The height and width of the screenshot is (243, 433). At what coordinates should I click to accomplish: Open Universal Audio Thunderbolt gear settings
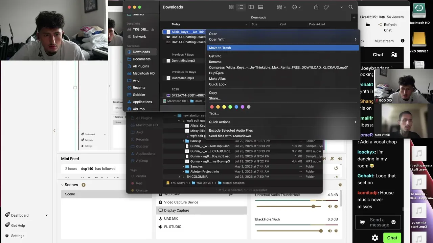336,206
